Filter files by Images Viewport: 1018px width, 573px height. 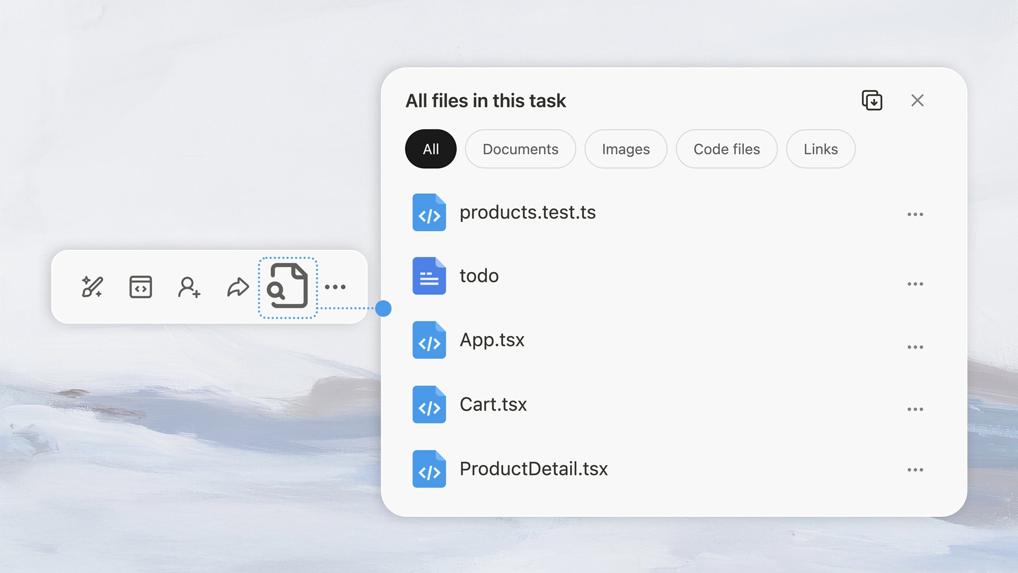pyautogui.click(x=626, y=149)
